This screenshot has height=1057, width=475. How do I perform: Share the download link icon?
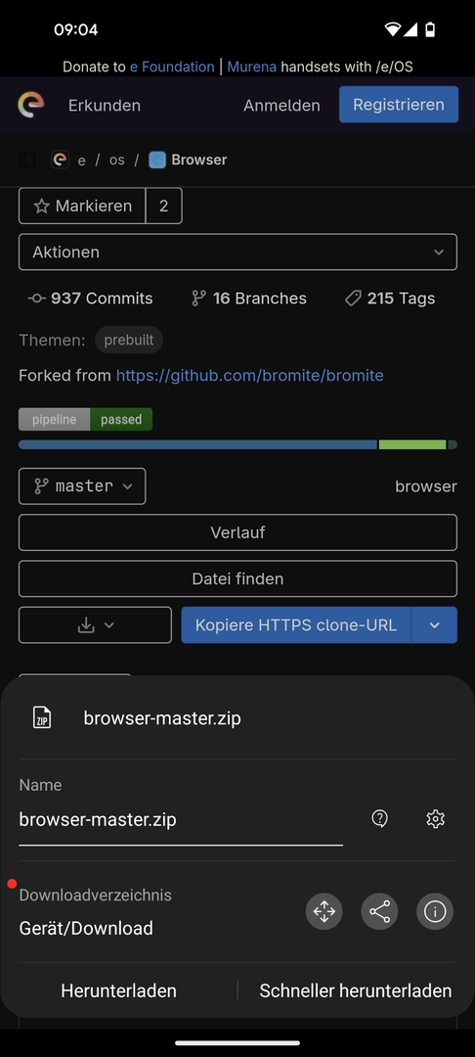tap(379, 912)
